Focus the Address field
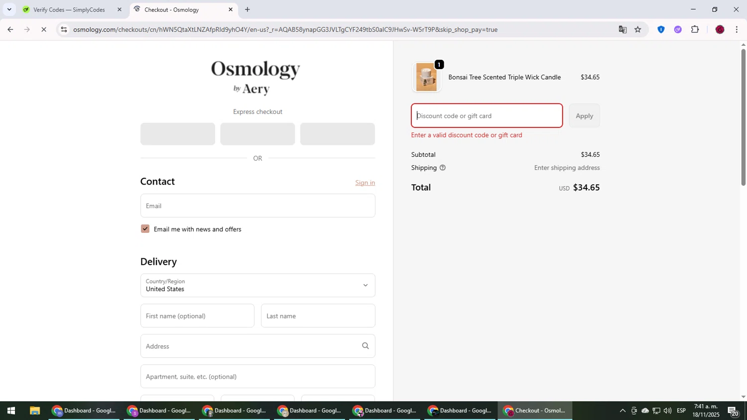The height and width of the screenshot is (420, 747). tap(257, 346)
